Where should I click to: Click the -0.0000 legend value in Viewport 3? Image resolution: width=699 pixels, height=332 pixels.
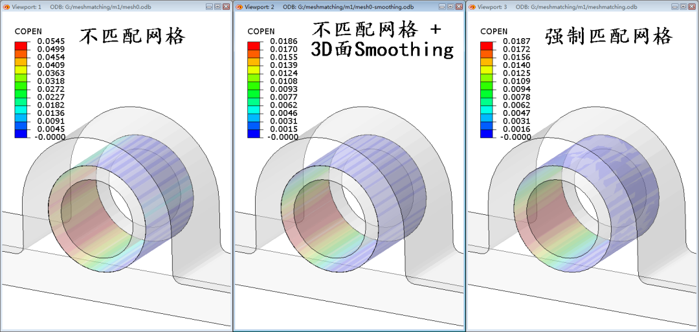(515, 137)
